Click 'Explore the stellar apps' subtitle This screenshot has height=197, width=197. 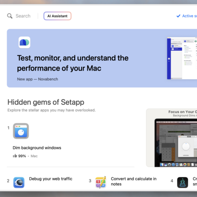coord(52,110)
